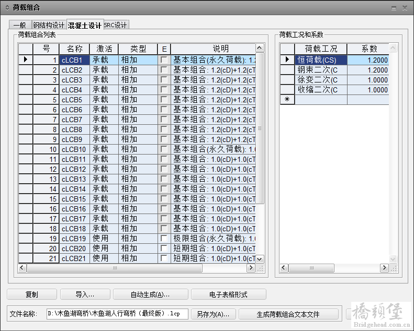Click the 1.0000 coefficient for 徐变二次
The height and width of the screenshot is (331, 414).
tap(368, 80)
